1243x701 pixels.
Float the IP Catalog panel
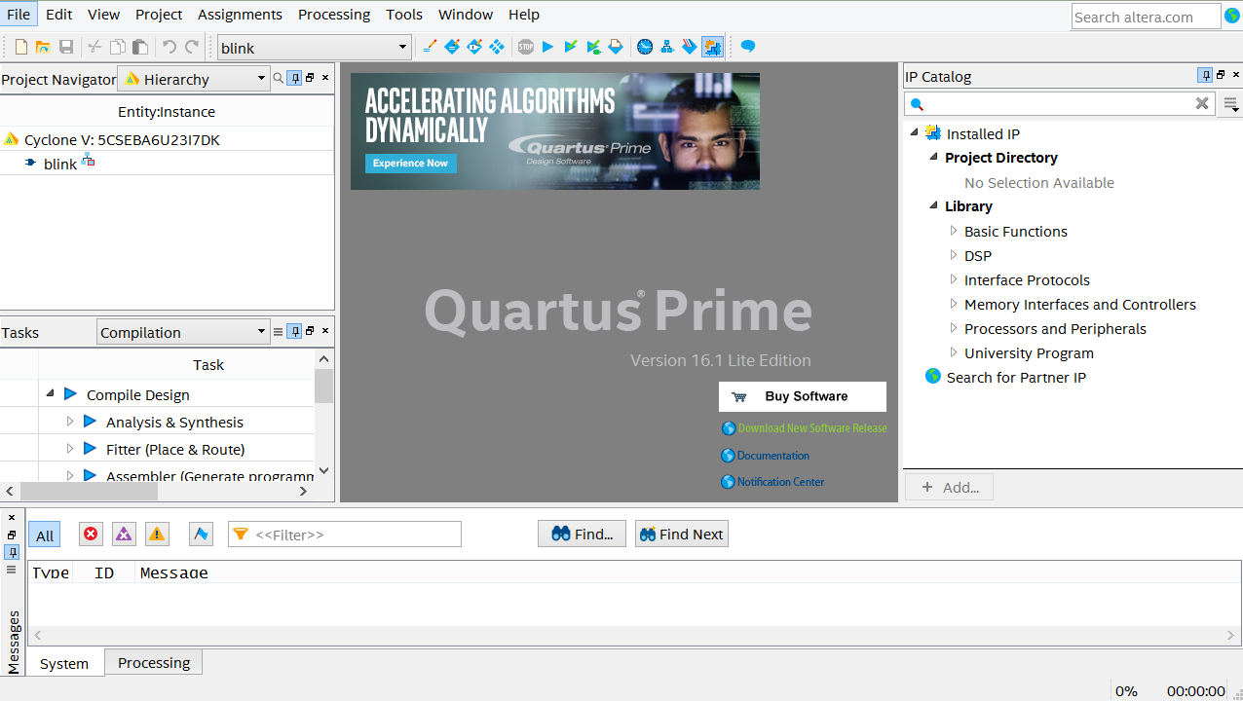pos(1221,75)
